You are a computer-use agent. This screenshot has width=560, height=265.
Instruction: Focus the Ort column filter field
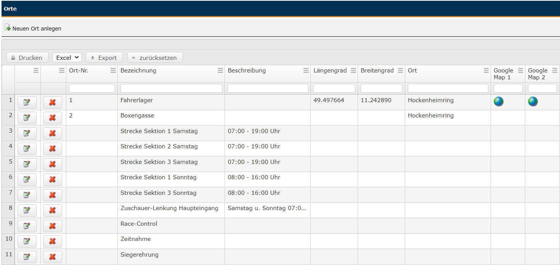pos(448,88)
